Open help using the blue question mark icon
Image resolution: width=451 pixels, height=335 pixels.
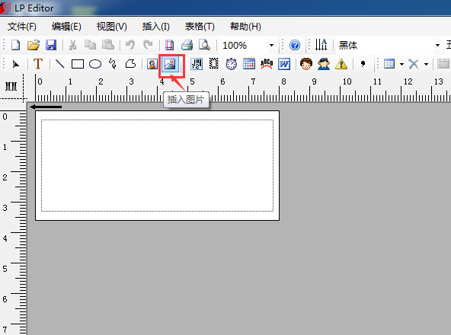[295, 45]
